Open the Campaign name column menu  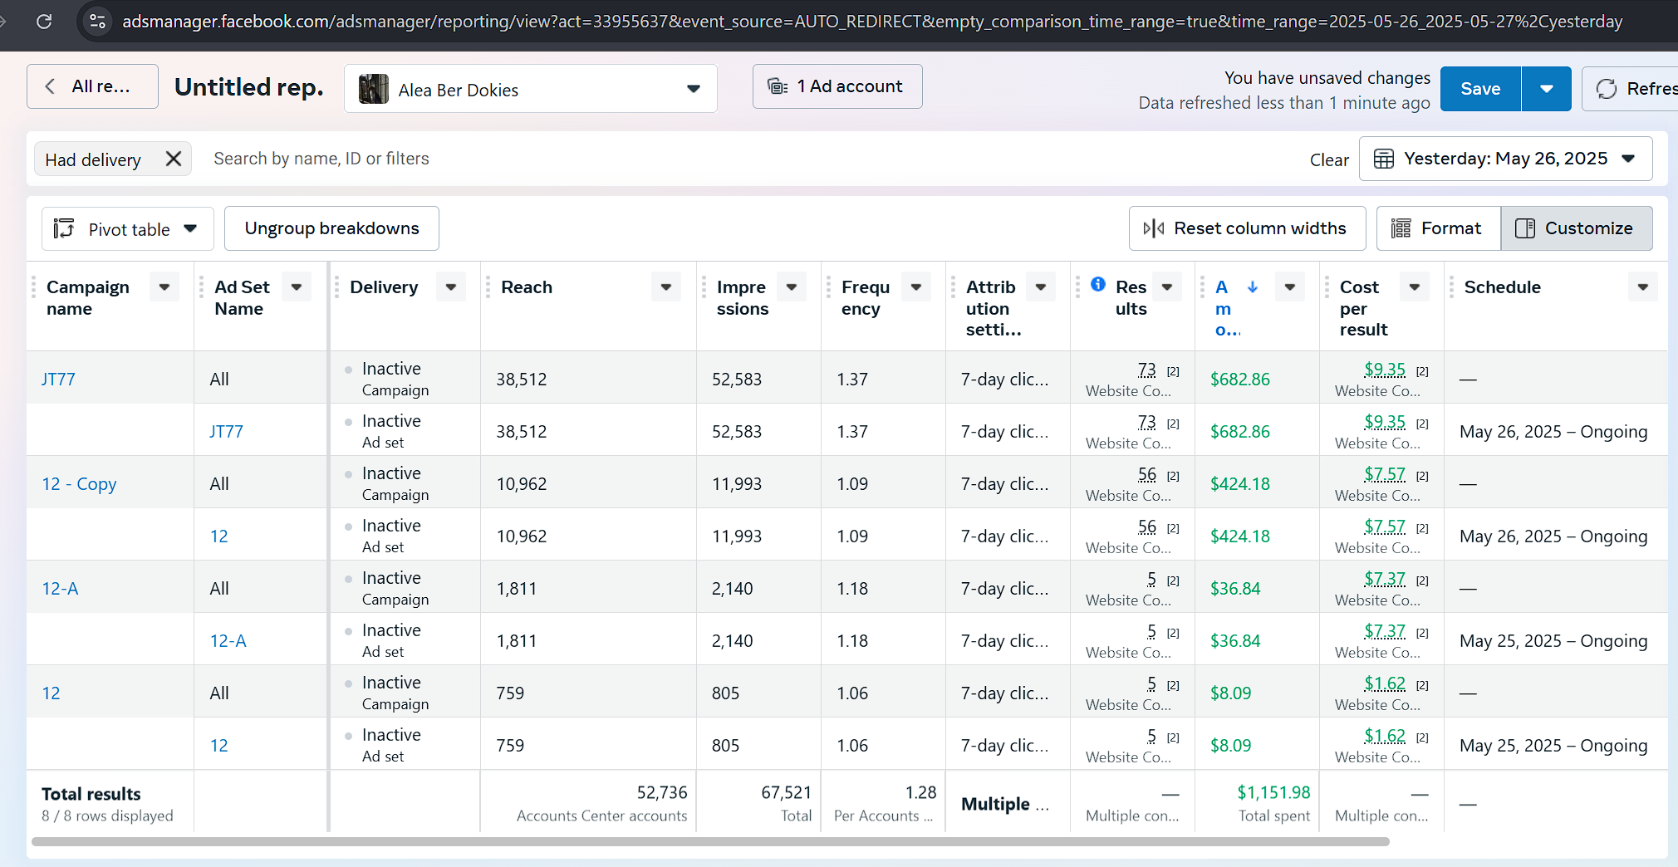pyautogui.click(x=164, y=287)
